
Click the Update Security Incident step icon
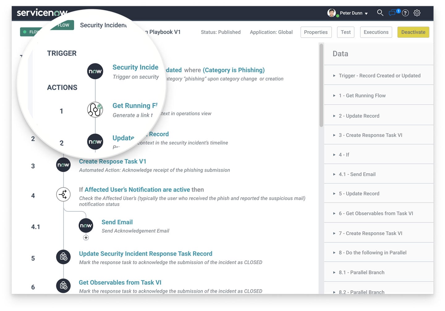pyautogui.click(x=63, y=257)
